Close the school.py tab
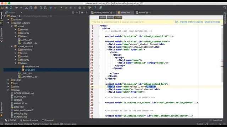This screenshot has width=227, height=127. pos(150,13)
